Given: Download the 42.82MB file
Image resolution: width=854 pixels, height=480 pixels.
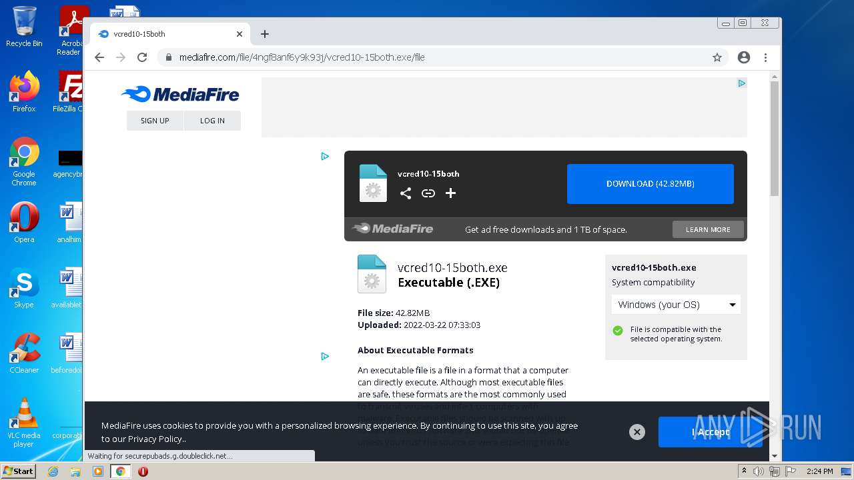Looking at the screenshot, I should pos(651,184).
